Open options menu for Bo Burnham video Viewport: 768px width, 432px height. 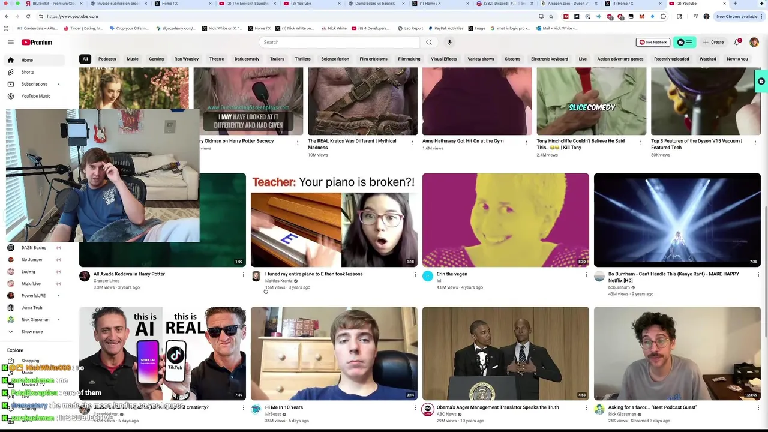coord(758,274)
